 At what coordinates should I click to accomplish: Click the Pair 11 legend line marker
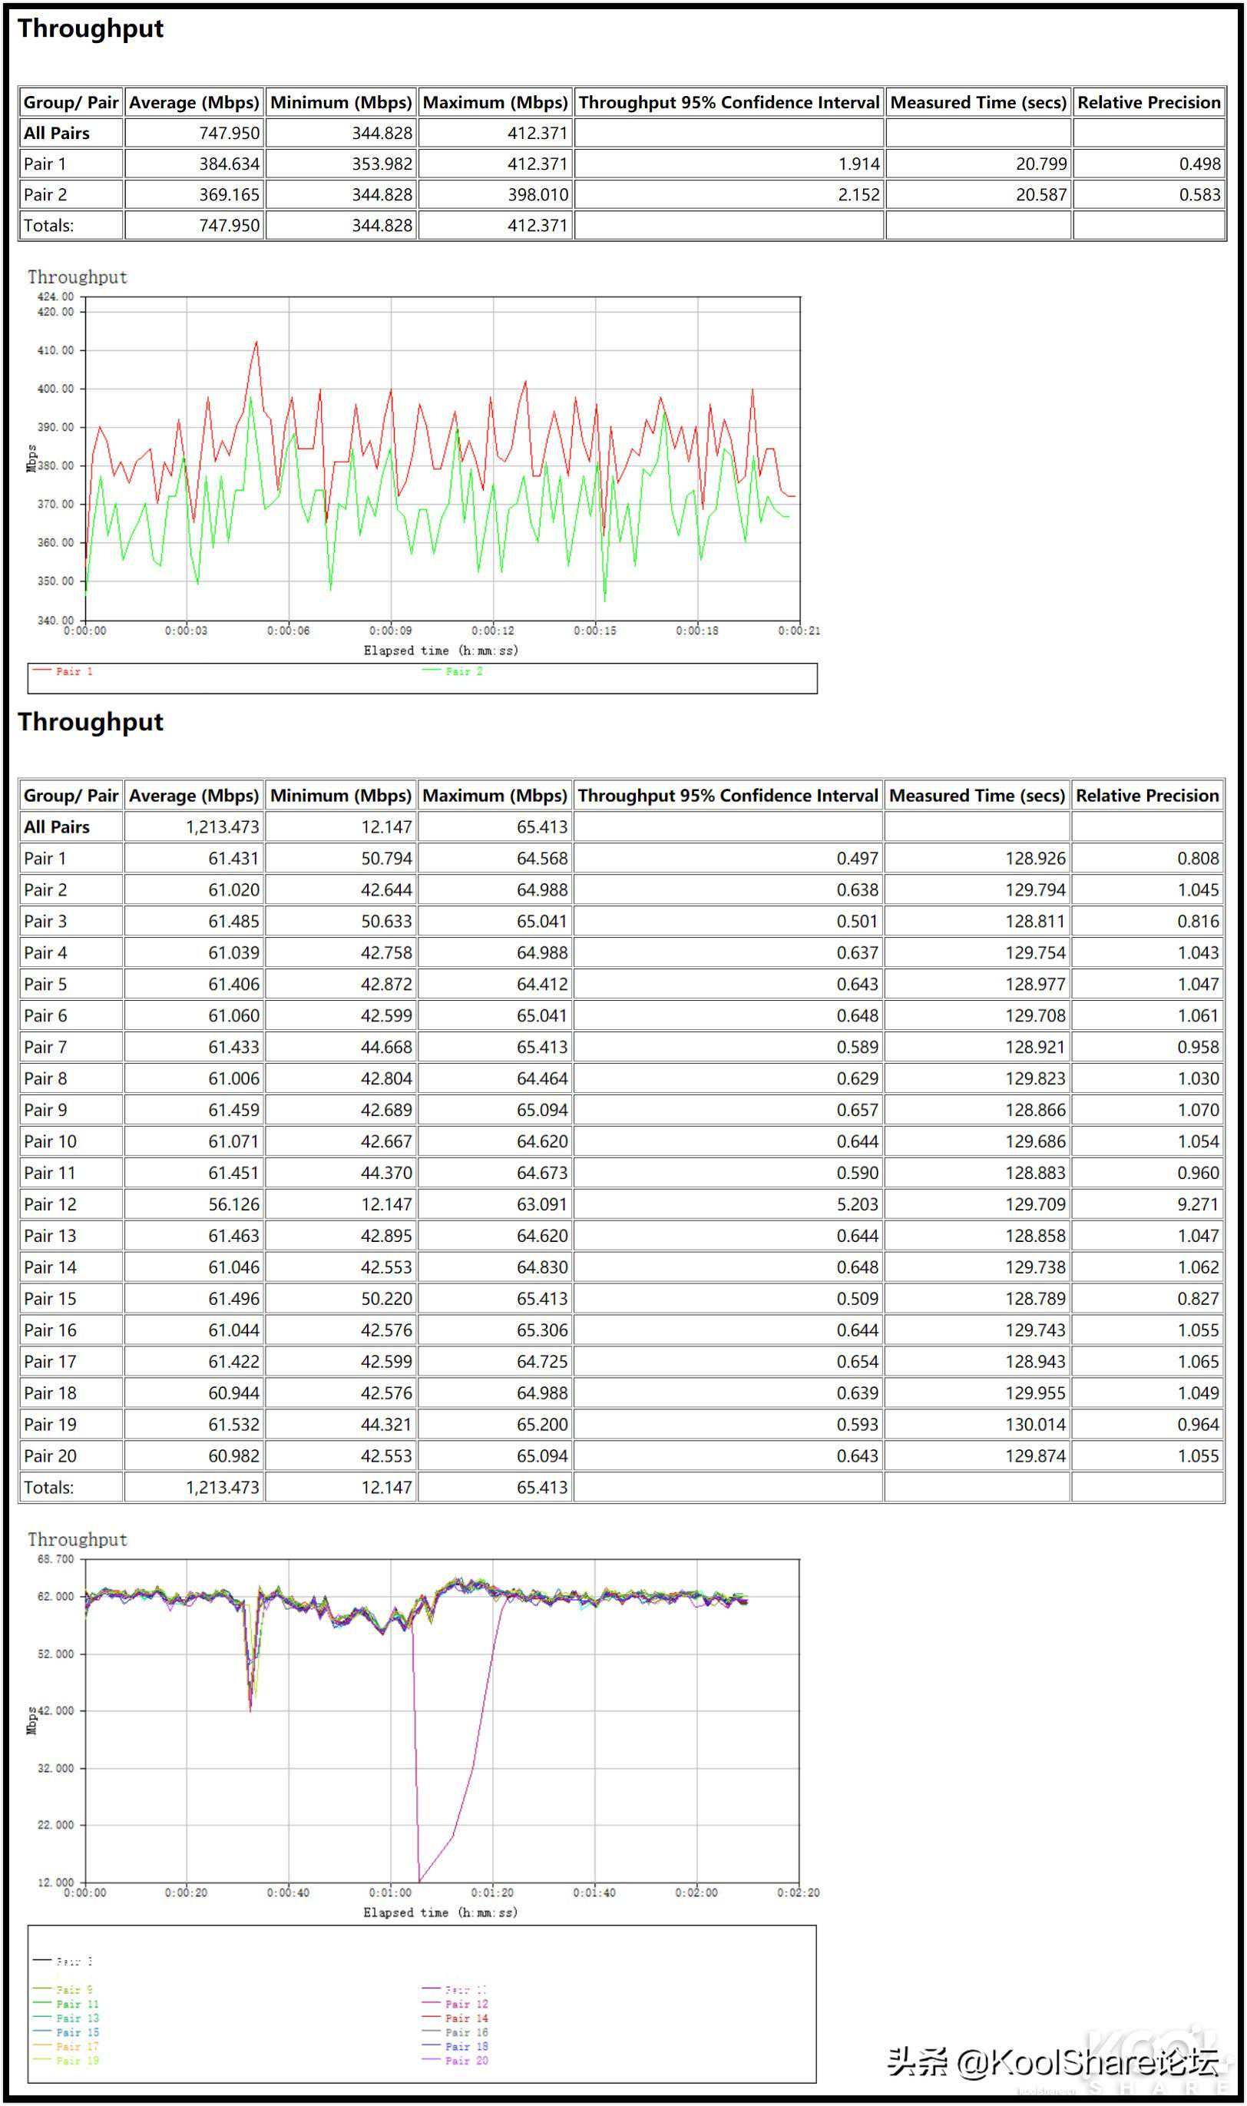coord(41,2002)
